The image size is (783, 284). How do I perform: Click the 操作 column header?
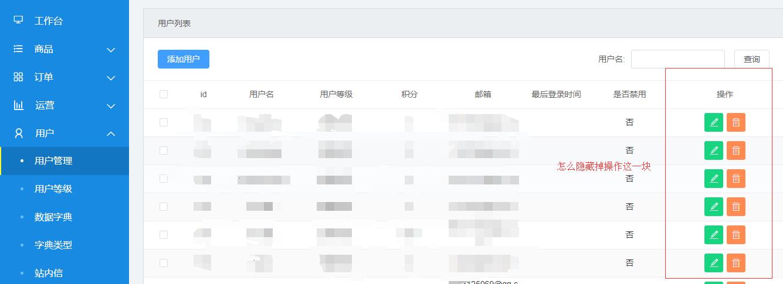point(725,94)
